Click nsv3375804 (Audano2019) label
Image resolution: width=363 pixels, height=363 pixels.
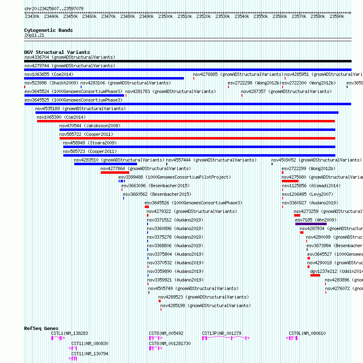(x=175, y=254)
